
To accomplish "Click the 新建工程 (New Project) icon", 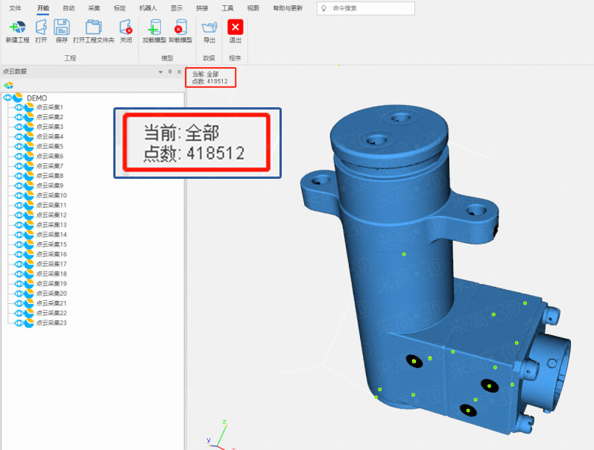I will (16, 28).
